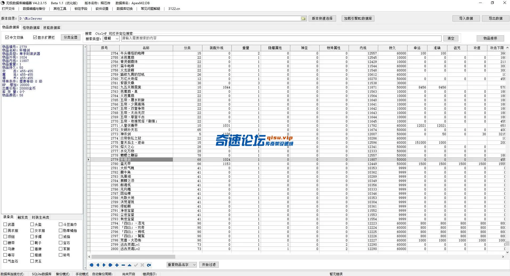
Task: Open 常见问题解疑 menu
Action: 150,9
